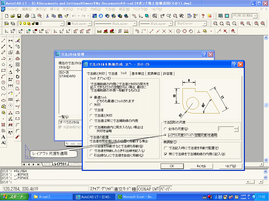Screen dimensions: 269x201
Task: Open the layer control dropdown
Action: tap(62, 23)
